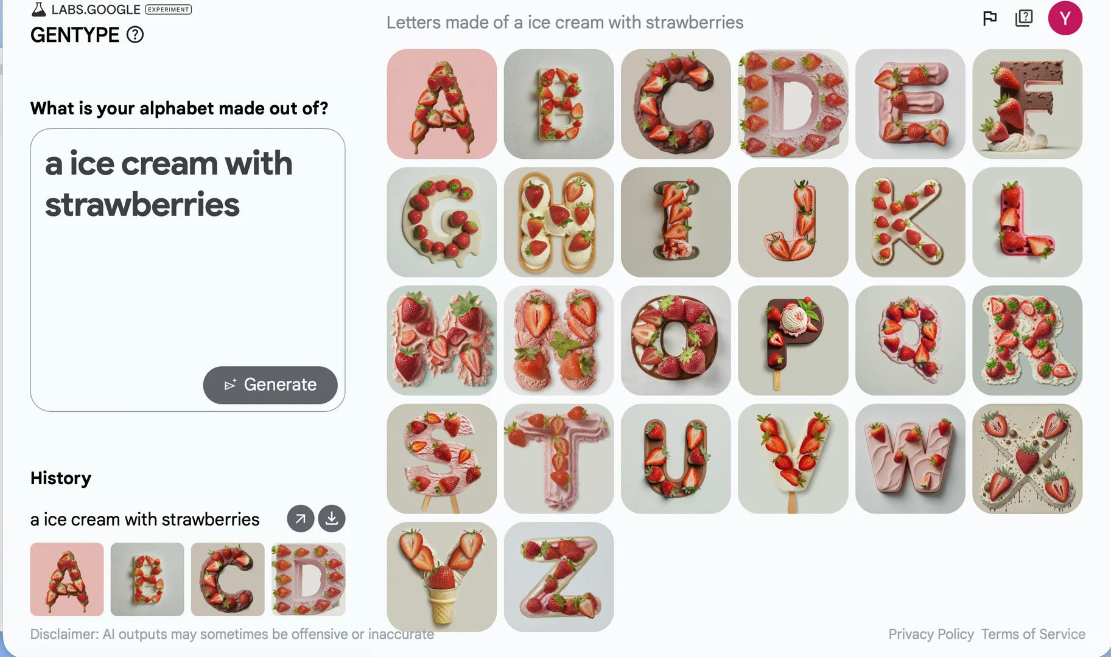Select the letter O tile

coord(676,341)
